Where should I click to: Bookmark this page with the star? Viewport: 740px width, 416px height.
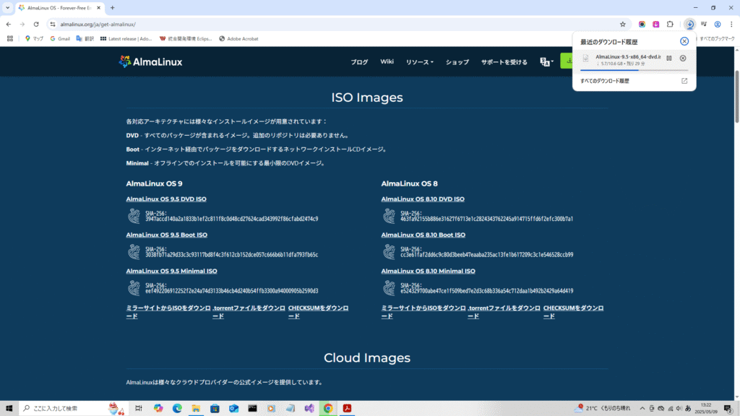622,24
